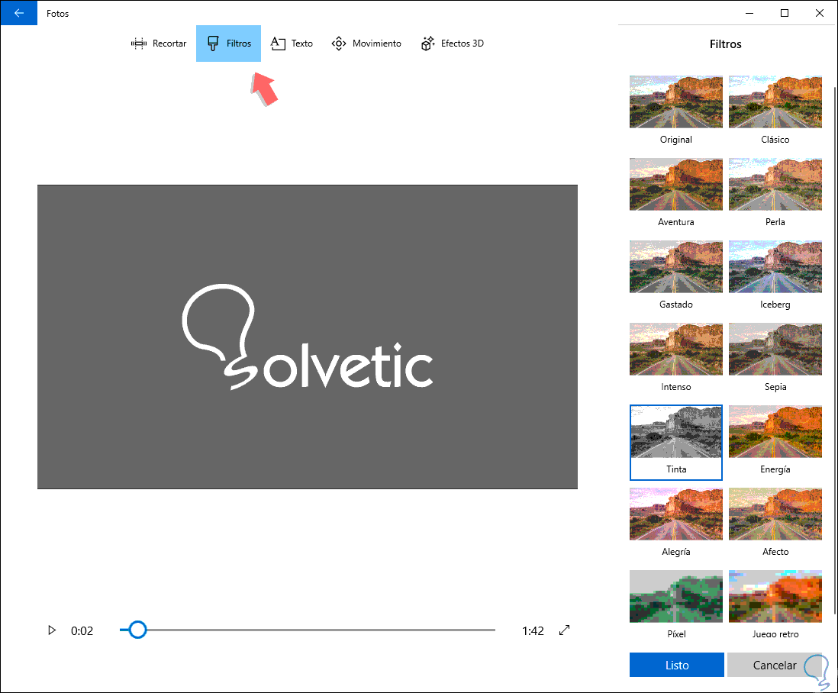Expand preview to full screen
The width and height of the screenshot is (838, 693).
coord(564,630)
